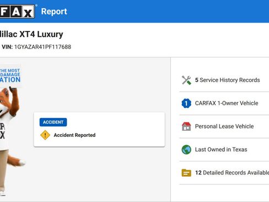Open 5 Service History Records

coord(228,80)
